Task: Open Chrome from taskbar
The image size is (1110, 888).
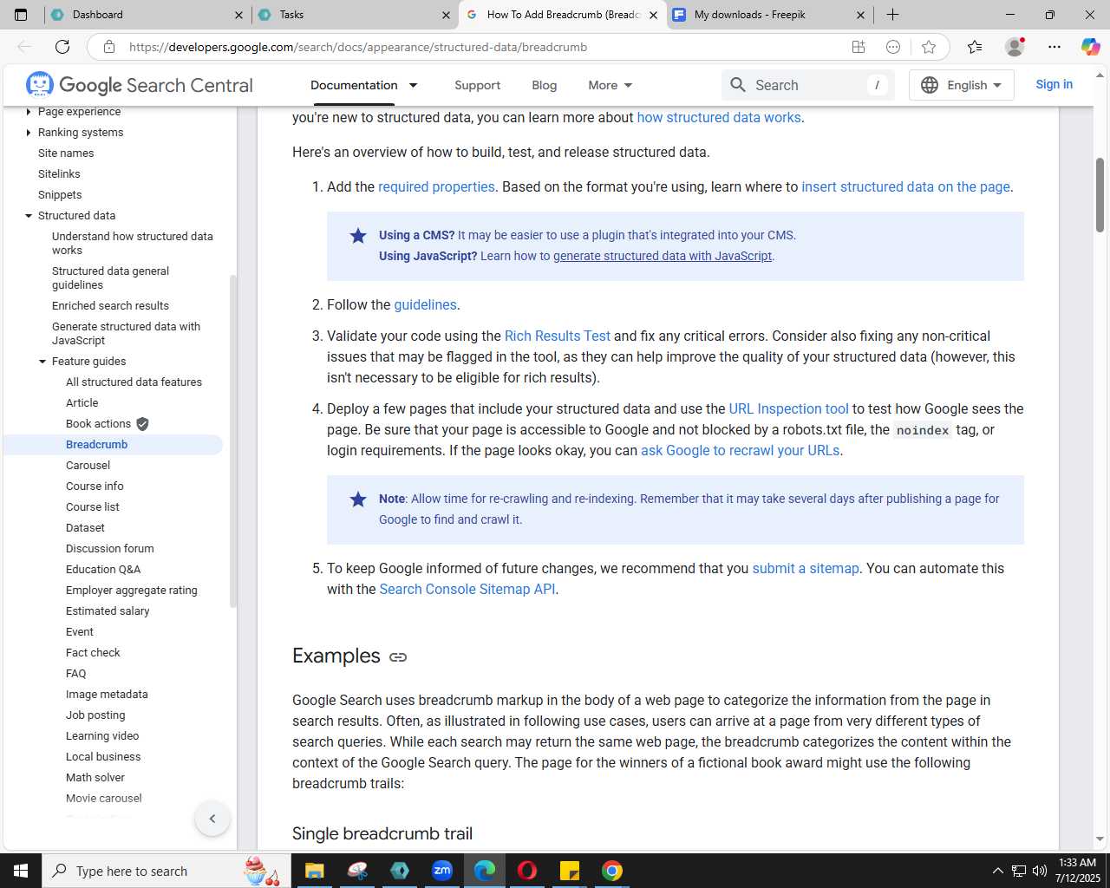Action: click(x=612, y=871)
